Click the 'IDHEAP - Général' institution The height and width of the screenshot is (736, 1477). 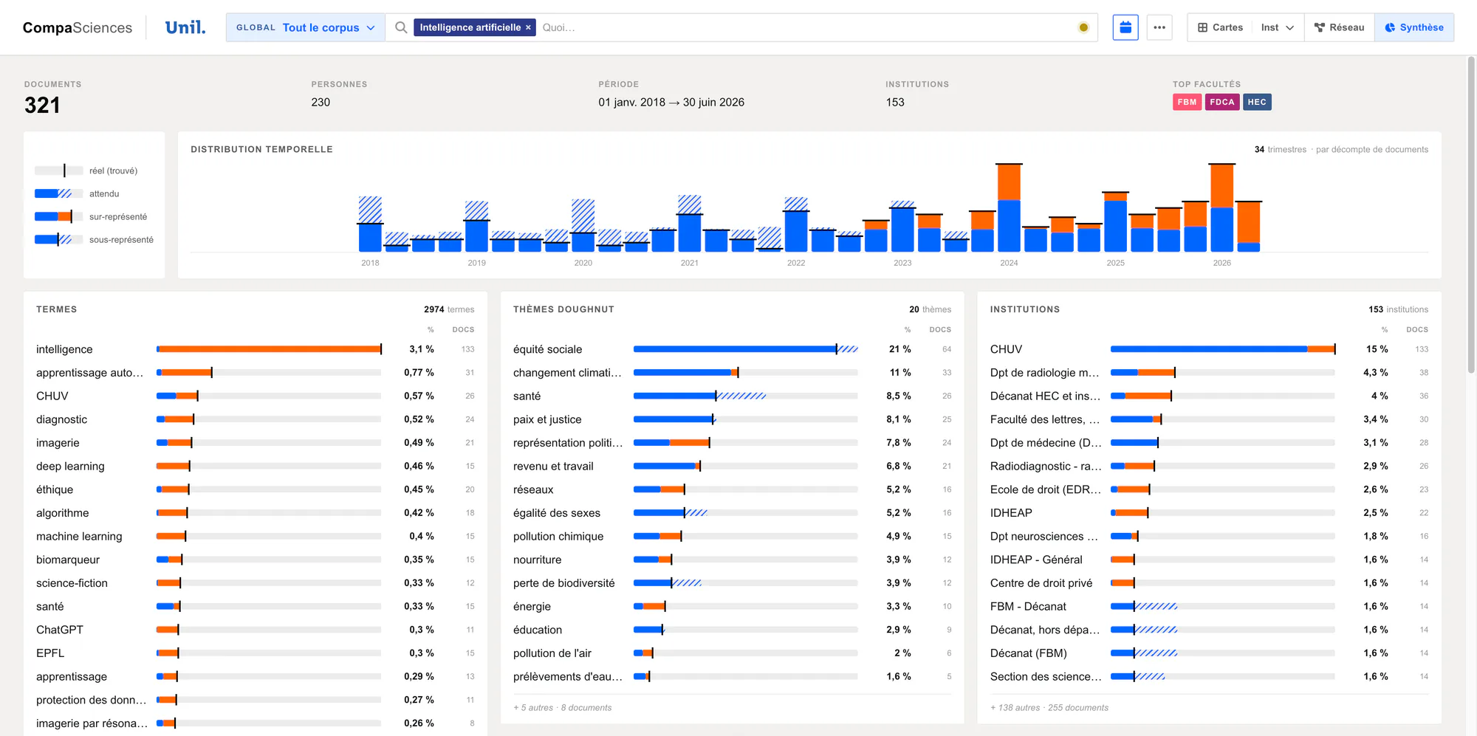tap(1036, 560)
